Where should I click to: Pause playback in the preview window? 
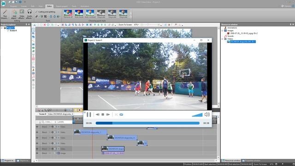pos(89,114)
